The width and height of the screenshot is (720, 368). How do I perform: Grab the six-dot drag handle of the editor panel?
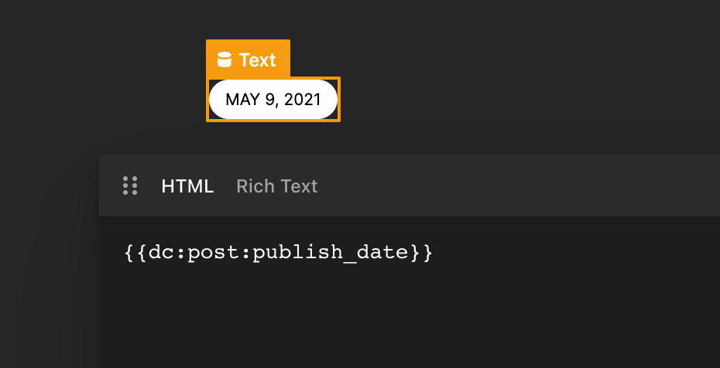tap(130, 186)
